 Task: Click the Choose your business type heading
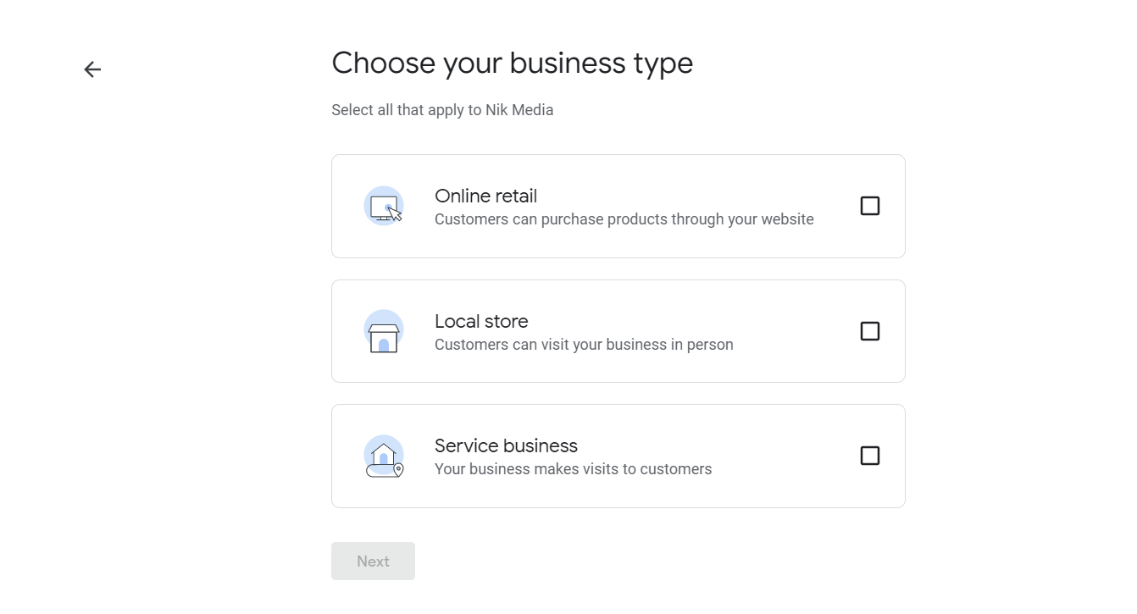(x=512, y=63)
